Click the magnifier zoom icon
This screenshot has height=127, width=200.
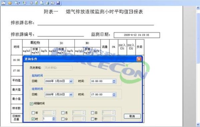tap(16, 3)
